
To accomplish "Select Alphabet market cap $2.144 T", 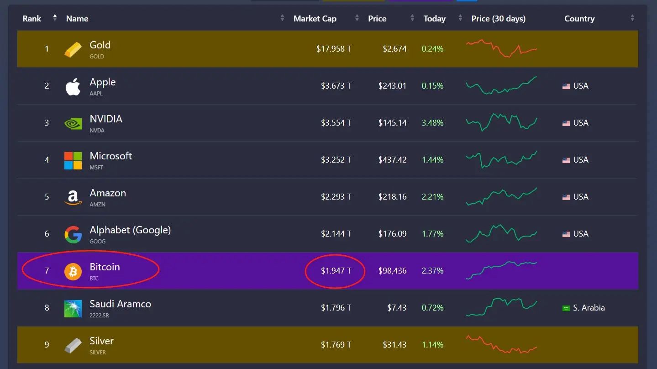I will tap(336, 234).
